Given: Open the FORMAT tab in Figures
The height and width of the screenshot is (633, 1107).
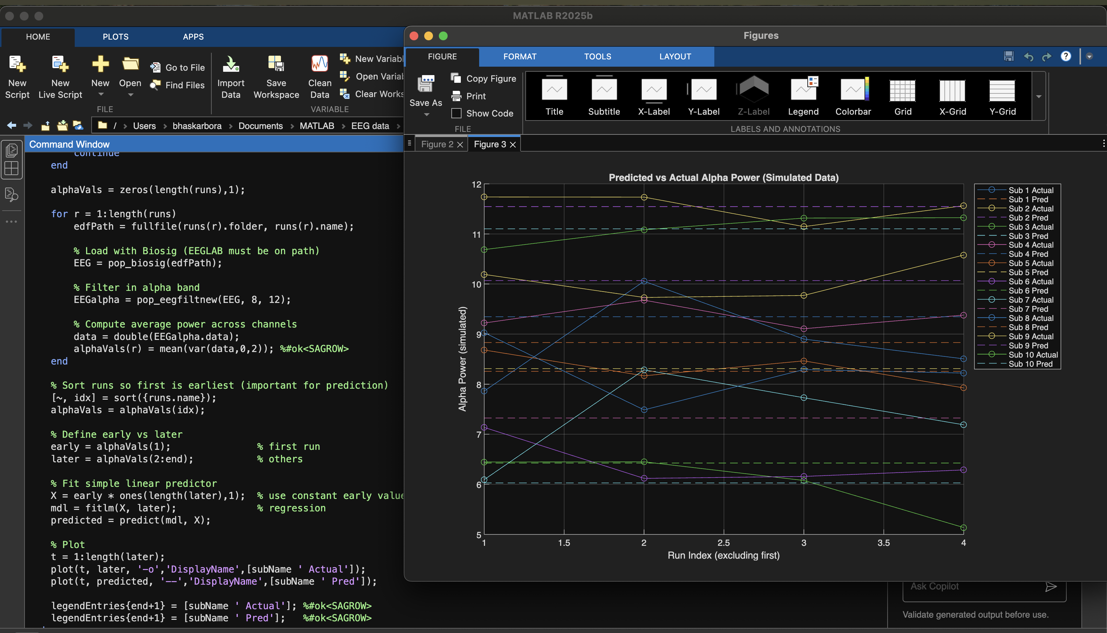Looking at the screenshot, I should (520, 56).
